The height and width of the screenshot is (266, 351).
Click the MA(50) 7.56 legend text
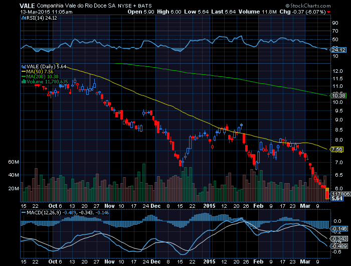(x=40, y=72)
